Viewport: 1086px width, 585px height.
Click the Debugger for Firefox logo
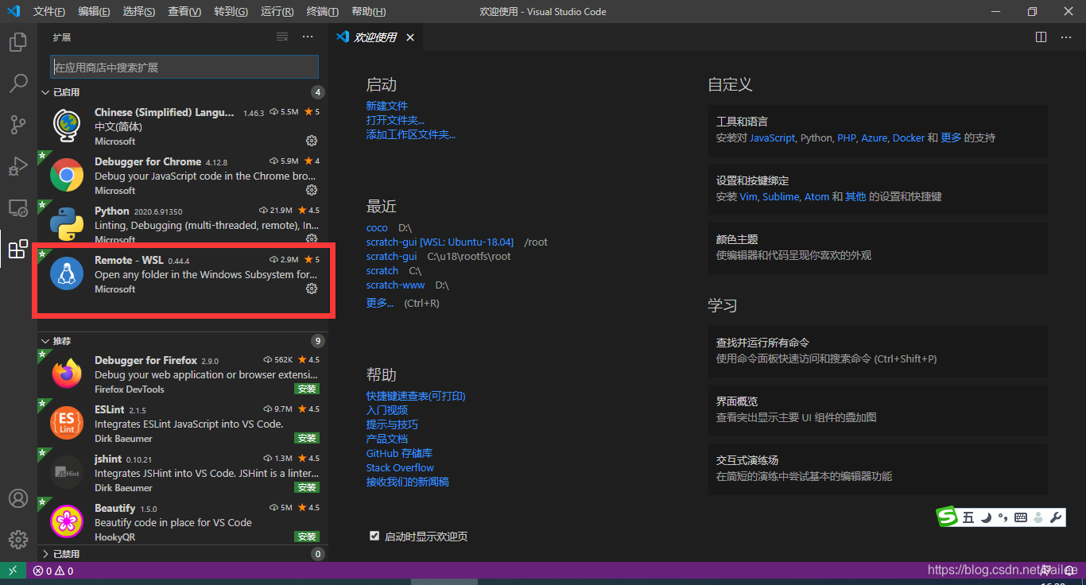(67, 374)
